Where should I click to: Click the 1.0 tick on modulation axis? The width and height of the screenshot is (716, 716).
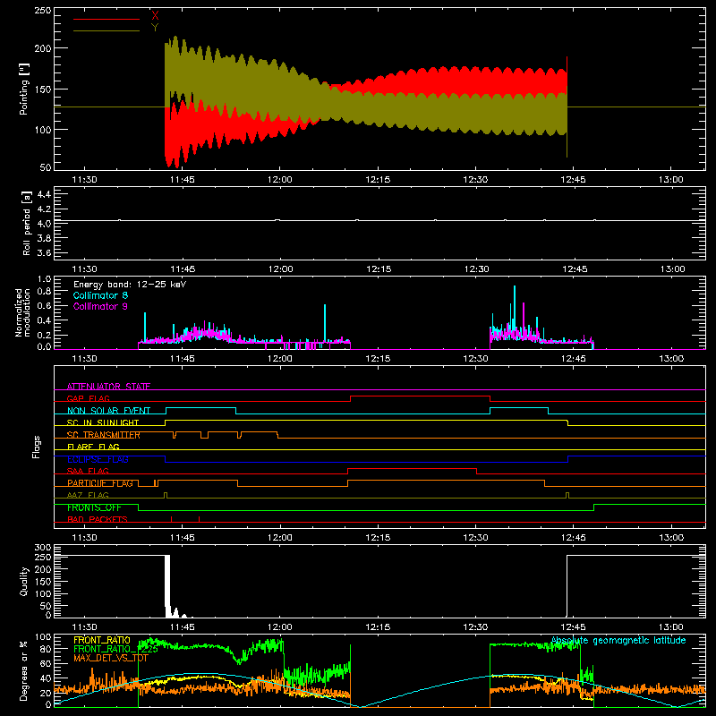44,278
